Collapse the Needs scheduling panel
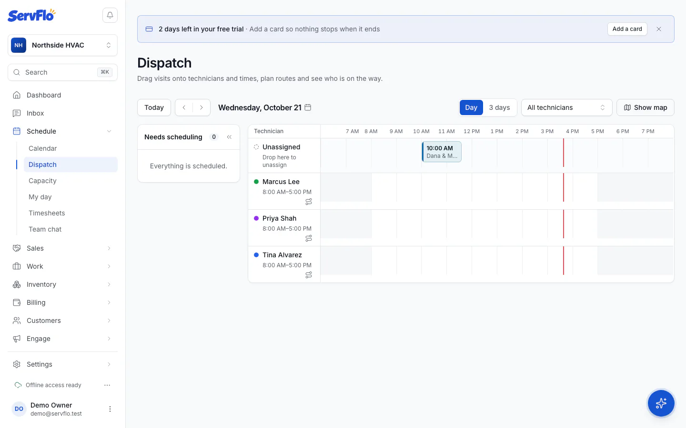Viewport: 686px width, 428px height. [229, 137]
